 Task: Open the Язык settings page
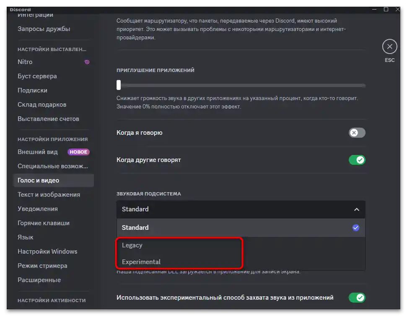25,237
